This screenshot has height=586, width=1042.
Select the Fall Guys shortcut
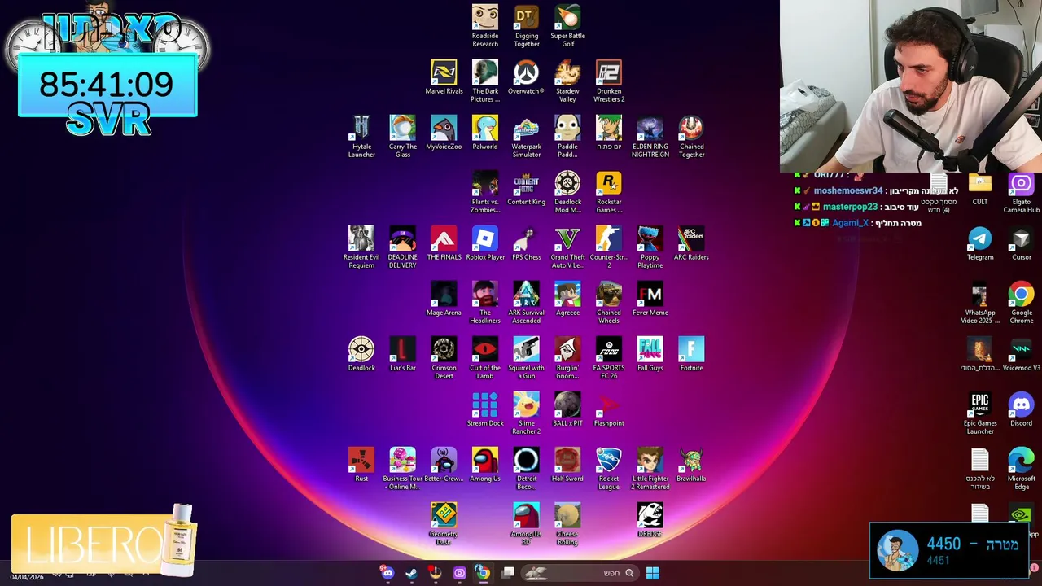[x=650, y=354]
